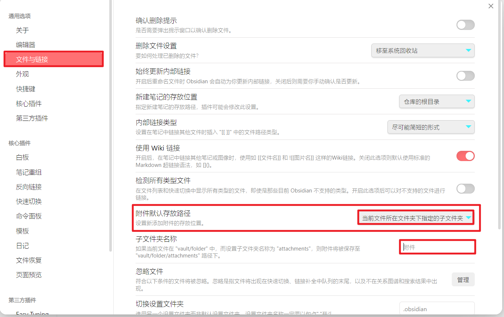504x317 pixels.
Task: Click the 子文件夹名称 input field
Action: point(437,247)
